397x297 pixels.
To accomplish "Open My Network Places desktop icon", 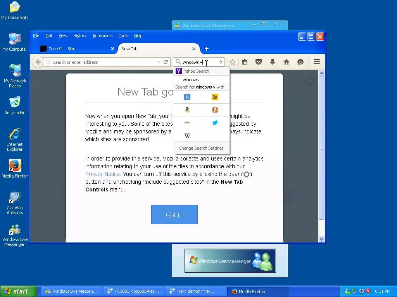I will point(15,76).
